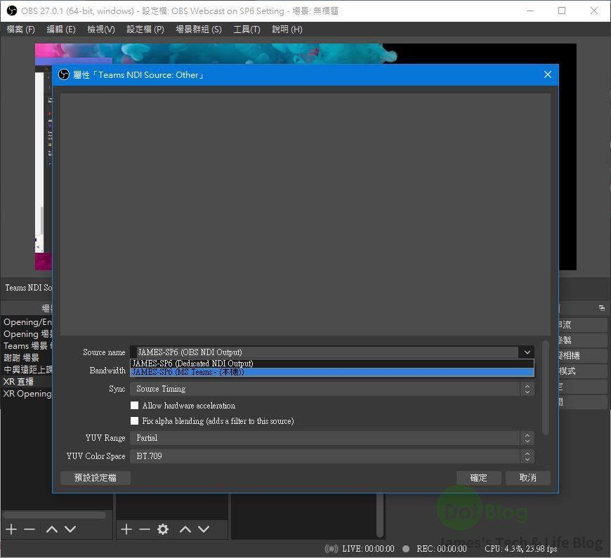Image resolution: width=611 pixels, height=558 pixels.
Task: Close the Teams NDI Source properties dialog
Action: pyautogui.click(x=548, y=74)
